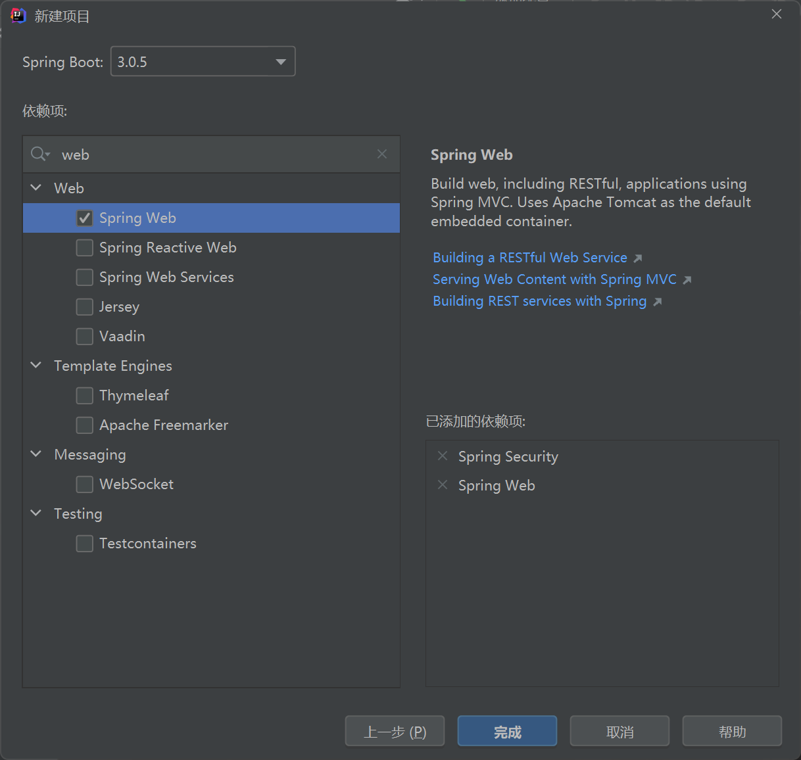Clear the dependency search text with the X icon

pos(382,154)
